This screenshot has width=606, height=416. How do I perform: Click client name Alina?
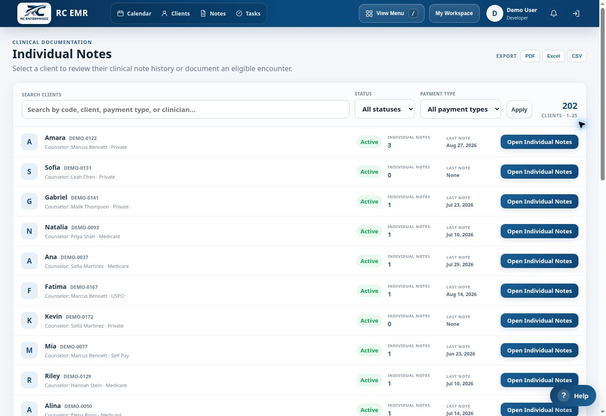point(52,406)
